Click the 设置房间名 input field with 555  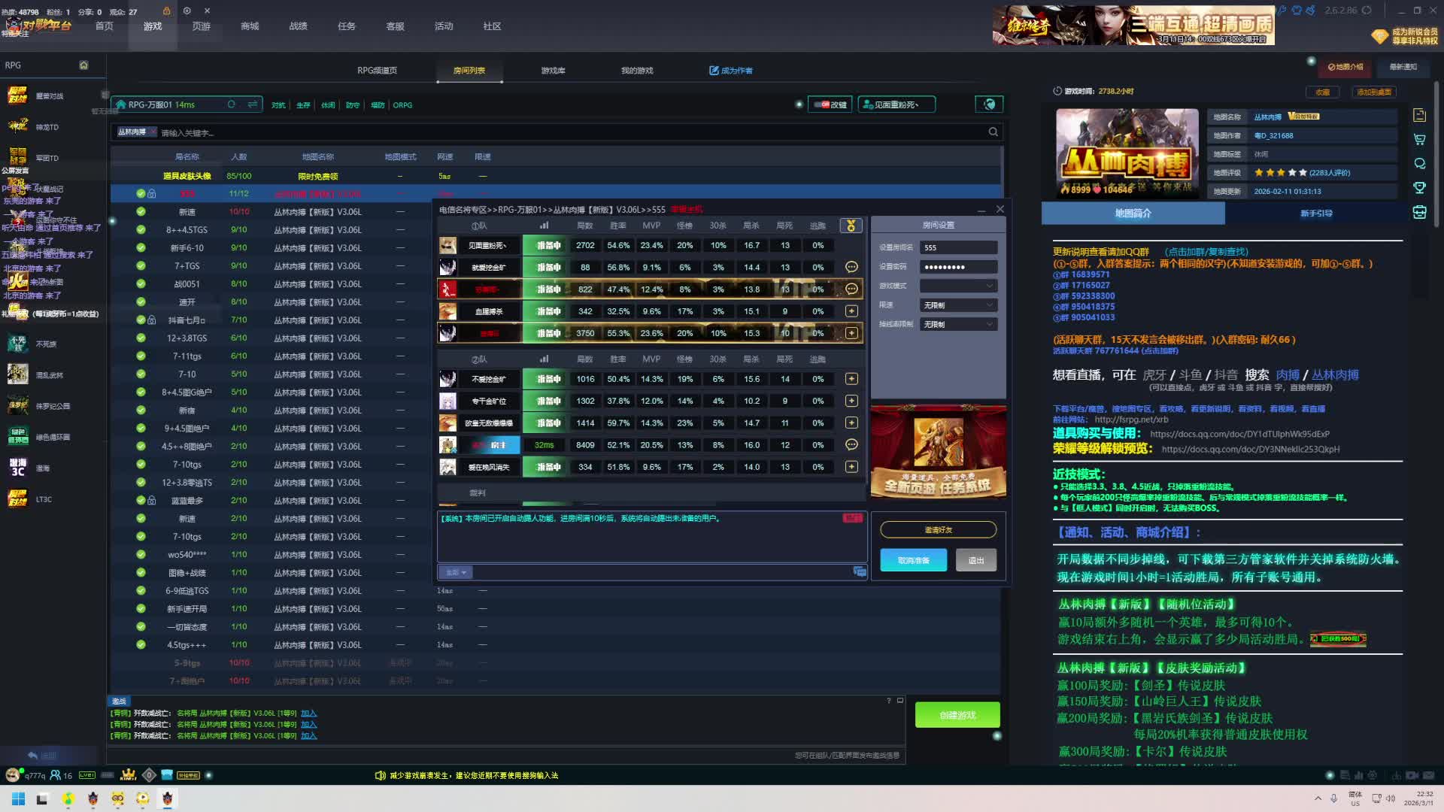pyautogui.click(x=958, y=247)
